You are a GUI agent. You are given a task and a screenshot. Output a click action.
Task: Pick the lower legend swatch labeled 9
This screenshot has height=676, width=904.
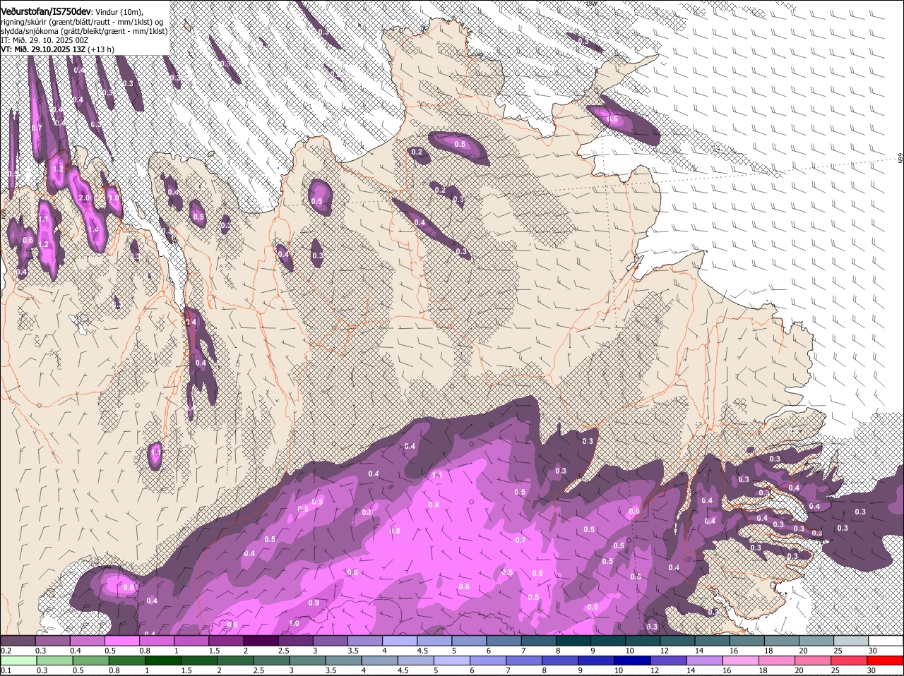tap(596, 660)
